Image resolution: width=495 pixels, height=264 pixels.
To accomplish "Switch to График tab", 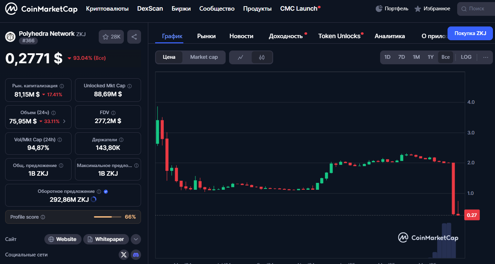I will point(172,36).
